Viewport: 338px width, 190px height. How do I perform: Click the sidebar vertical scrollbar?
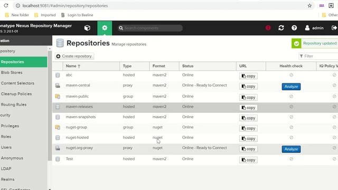(50, 106)
